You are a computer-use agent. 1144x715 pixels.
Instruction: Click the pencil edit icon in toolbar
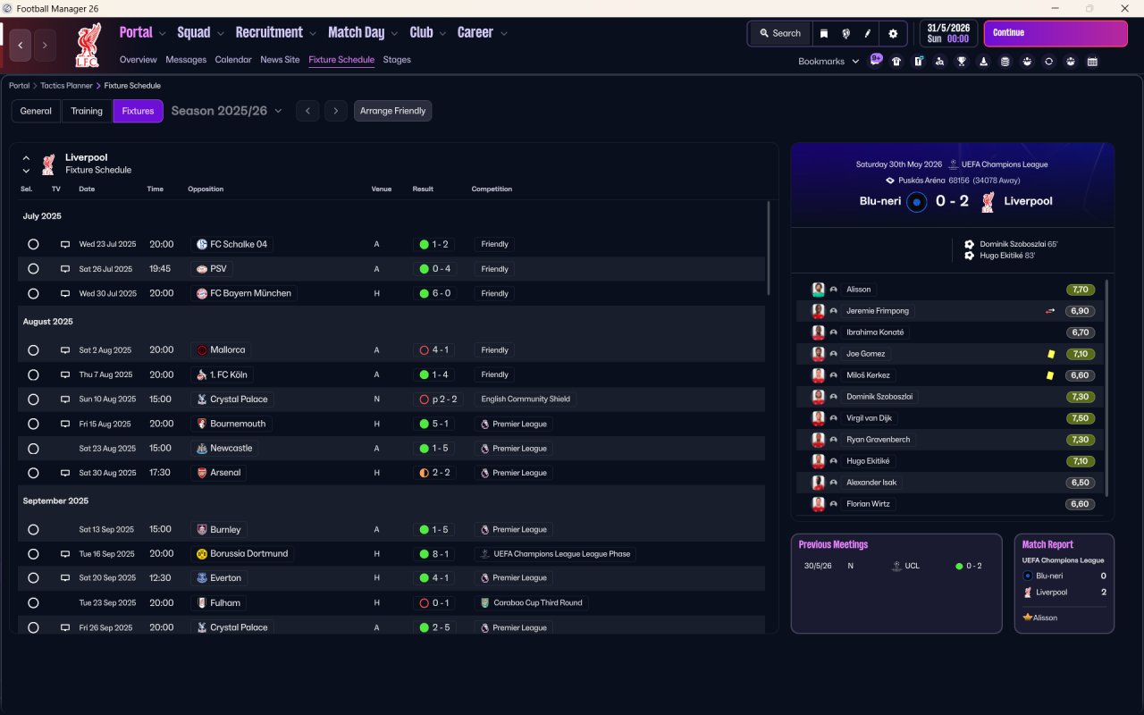click(x=867, y=33)
